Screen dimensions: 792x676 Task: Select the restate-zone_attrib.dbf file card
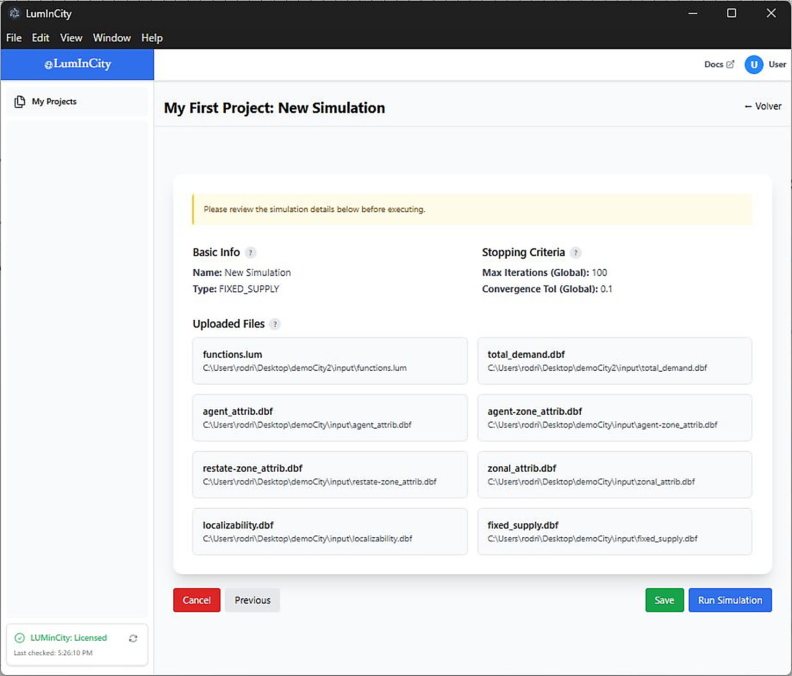pyautogui.click(x=330, y=475)
